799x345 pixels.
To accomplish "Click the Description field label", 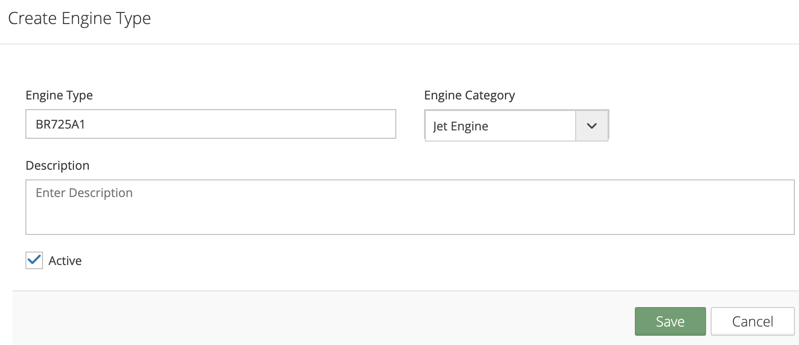I will (57, 166).
